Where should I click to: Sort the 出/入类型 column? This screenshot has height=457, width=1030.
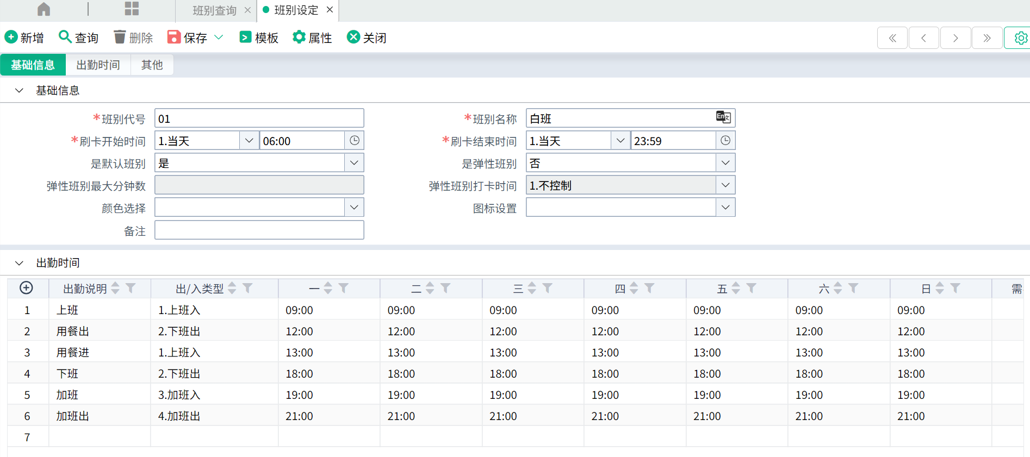coord(232,288)
